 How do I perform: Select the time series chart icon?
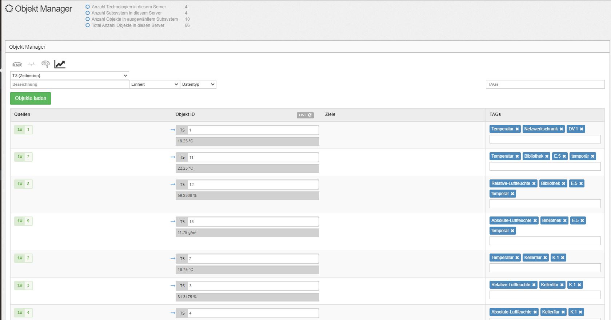click(x=60, y=64)
